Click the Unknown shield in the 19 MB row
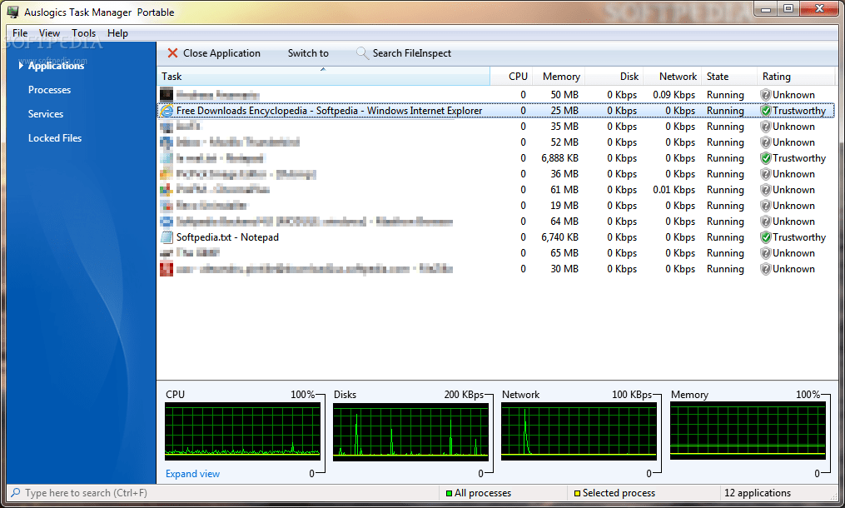Image resolution: width=845 pixels, height=508 pixels. (765, 206)
